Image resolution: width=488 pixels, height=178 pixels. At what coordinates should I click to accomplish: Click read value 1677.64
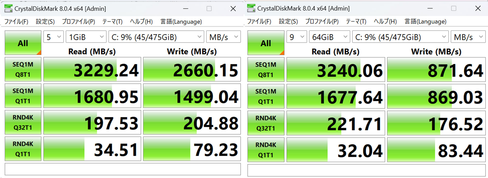click(336, 96)
